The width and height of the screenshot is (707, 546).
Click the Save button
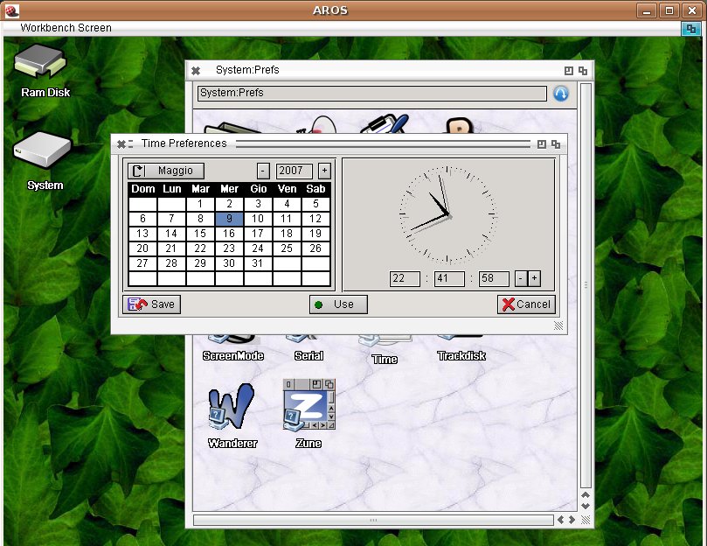pos(152,304)
